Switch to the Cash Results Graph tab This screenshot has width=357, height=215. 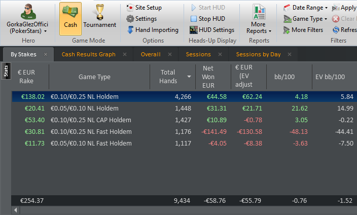pos(89,54)
